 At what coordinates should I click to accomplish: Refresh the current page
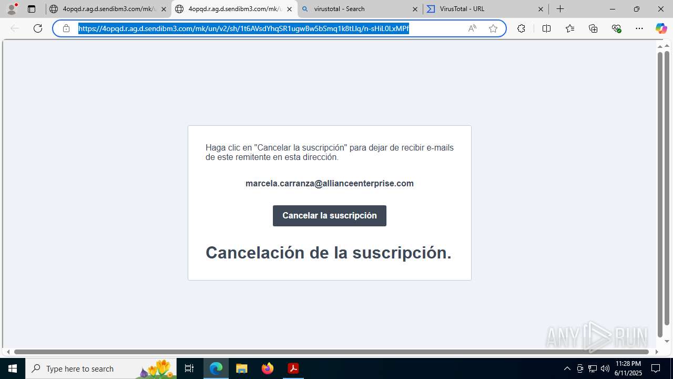coord(38,28)
